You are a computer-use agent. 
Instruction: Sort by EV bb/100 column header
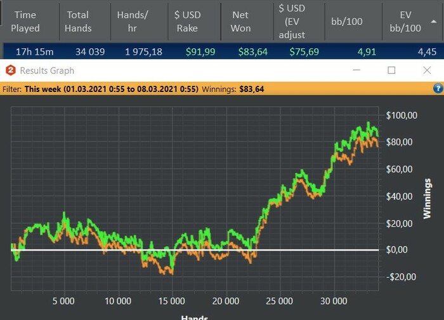pos(405,22)
